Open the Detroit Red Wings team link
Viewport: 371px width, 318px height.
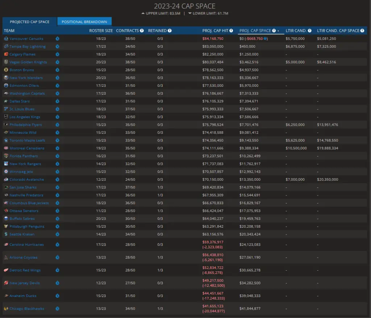pos(25,270)
